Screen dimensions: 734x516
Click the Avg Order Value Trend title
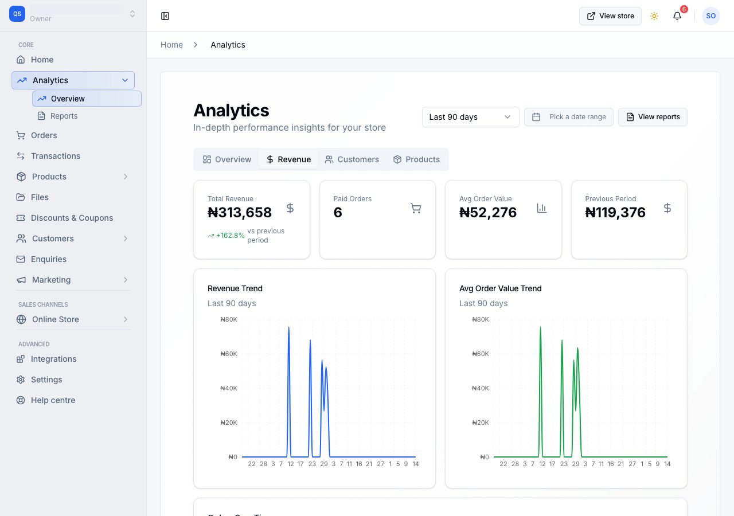(501, 288)
